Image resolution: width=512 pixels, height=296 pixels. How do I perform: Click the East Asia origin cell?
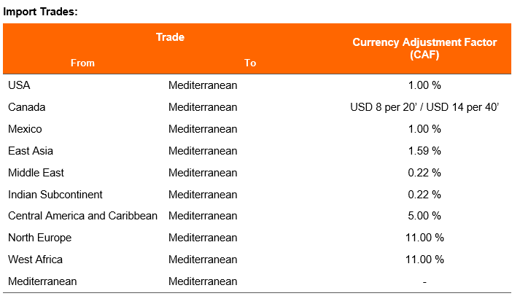pos(31,151)
